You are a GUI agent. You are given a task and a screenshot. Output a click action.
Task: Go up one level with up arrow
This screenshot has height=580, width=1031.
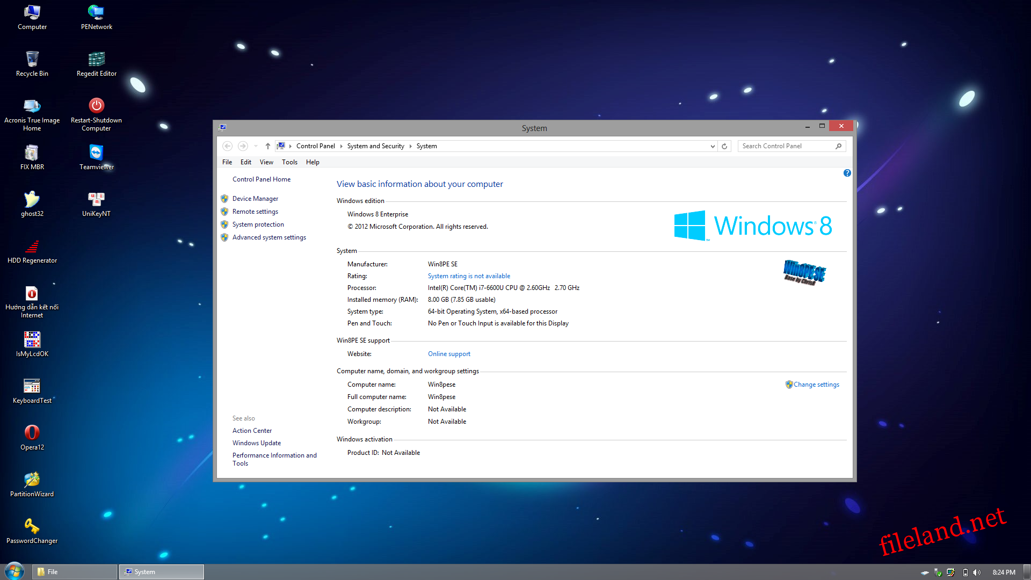point(267,146)
